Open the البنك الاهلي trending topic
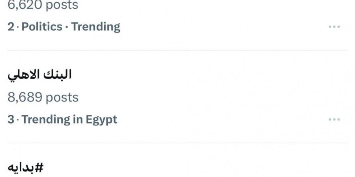Image resolution: width=355 pixels, height=177 pixels. click(x=39, y=75)
